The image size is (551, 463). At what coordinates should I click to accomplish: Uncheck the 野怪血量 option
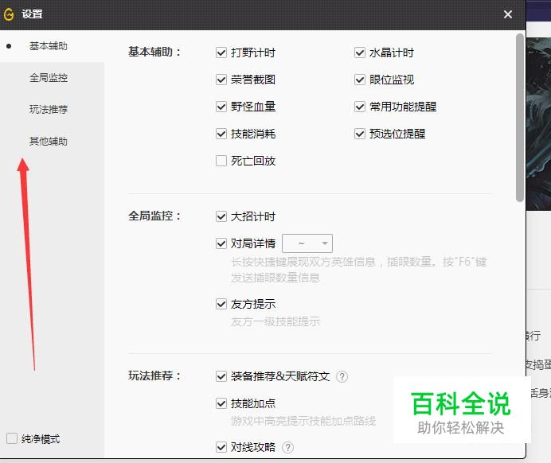pyautogui.click(x=221, y=107)
